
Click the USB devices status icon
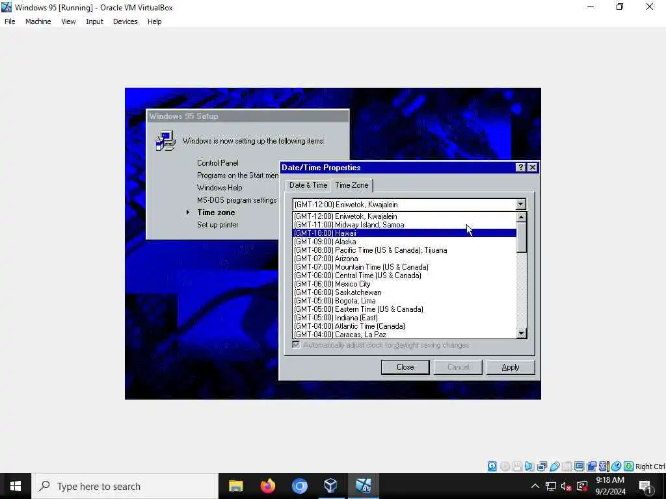[x=554, y=467]
